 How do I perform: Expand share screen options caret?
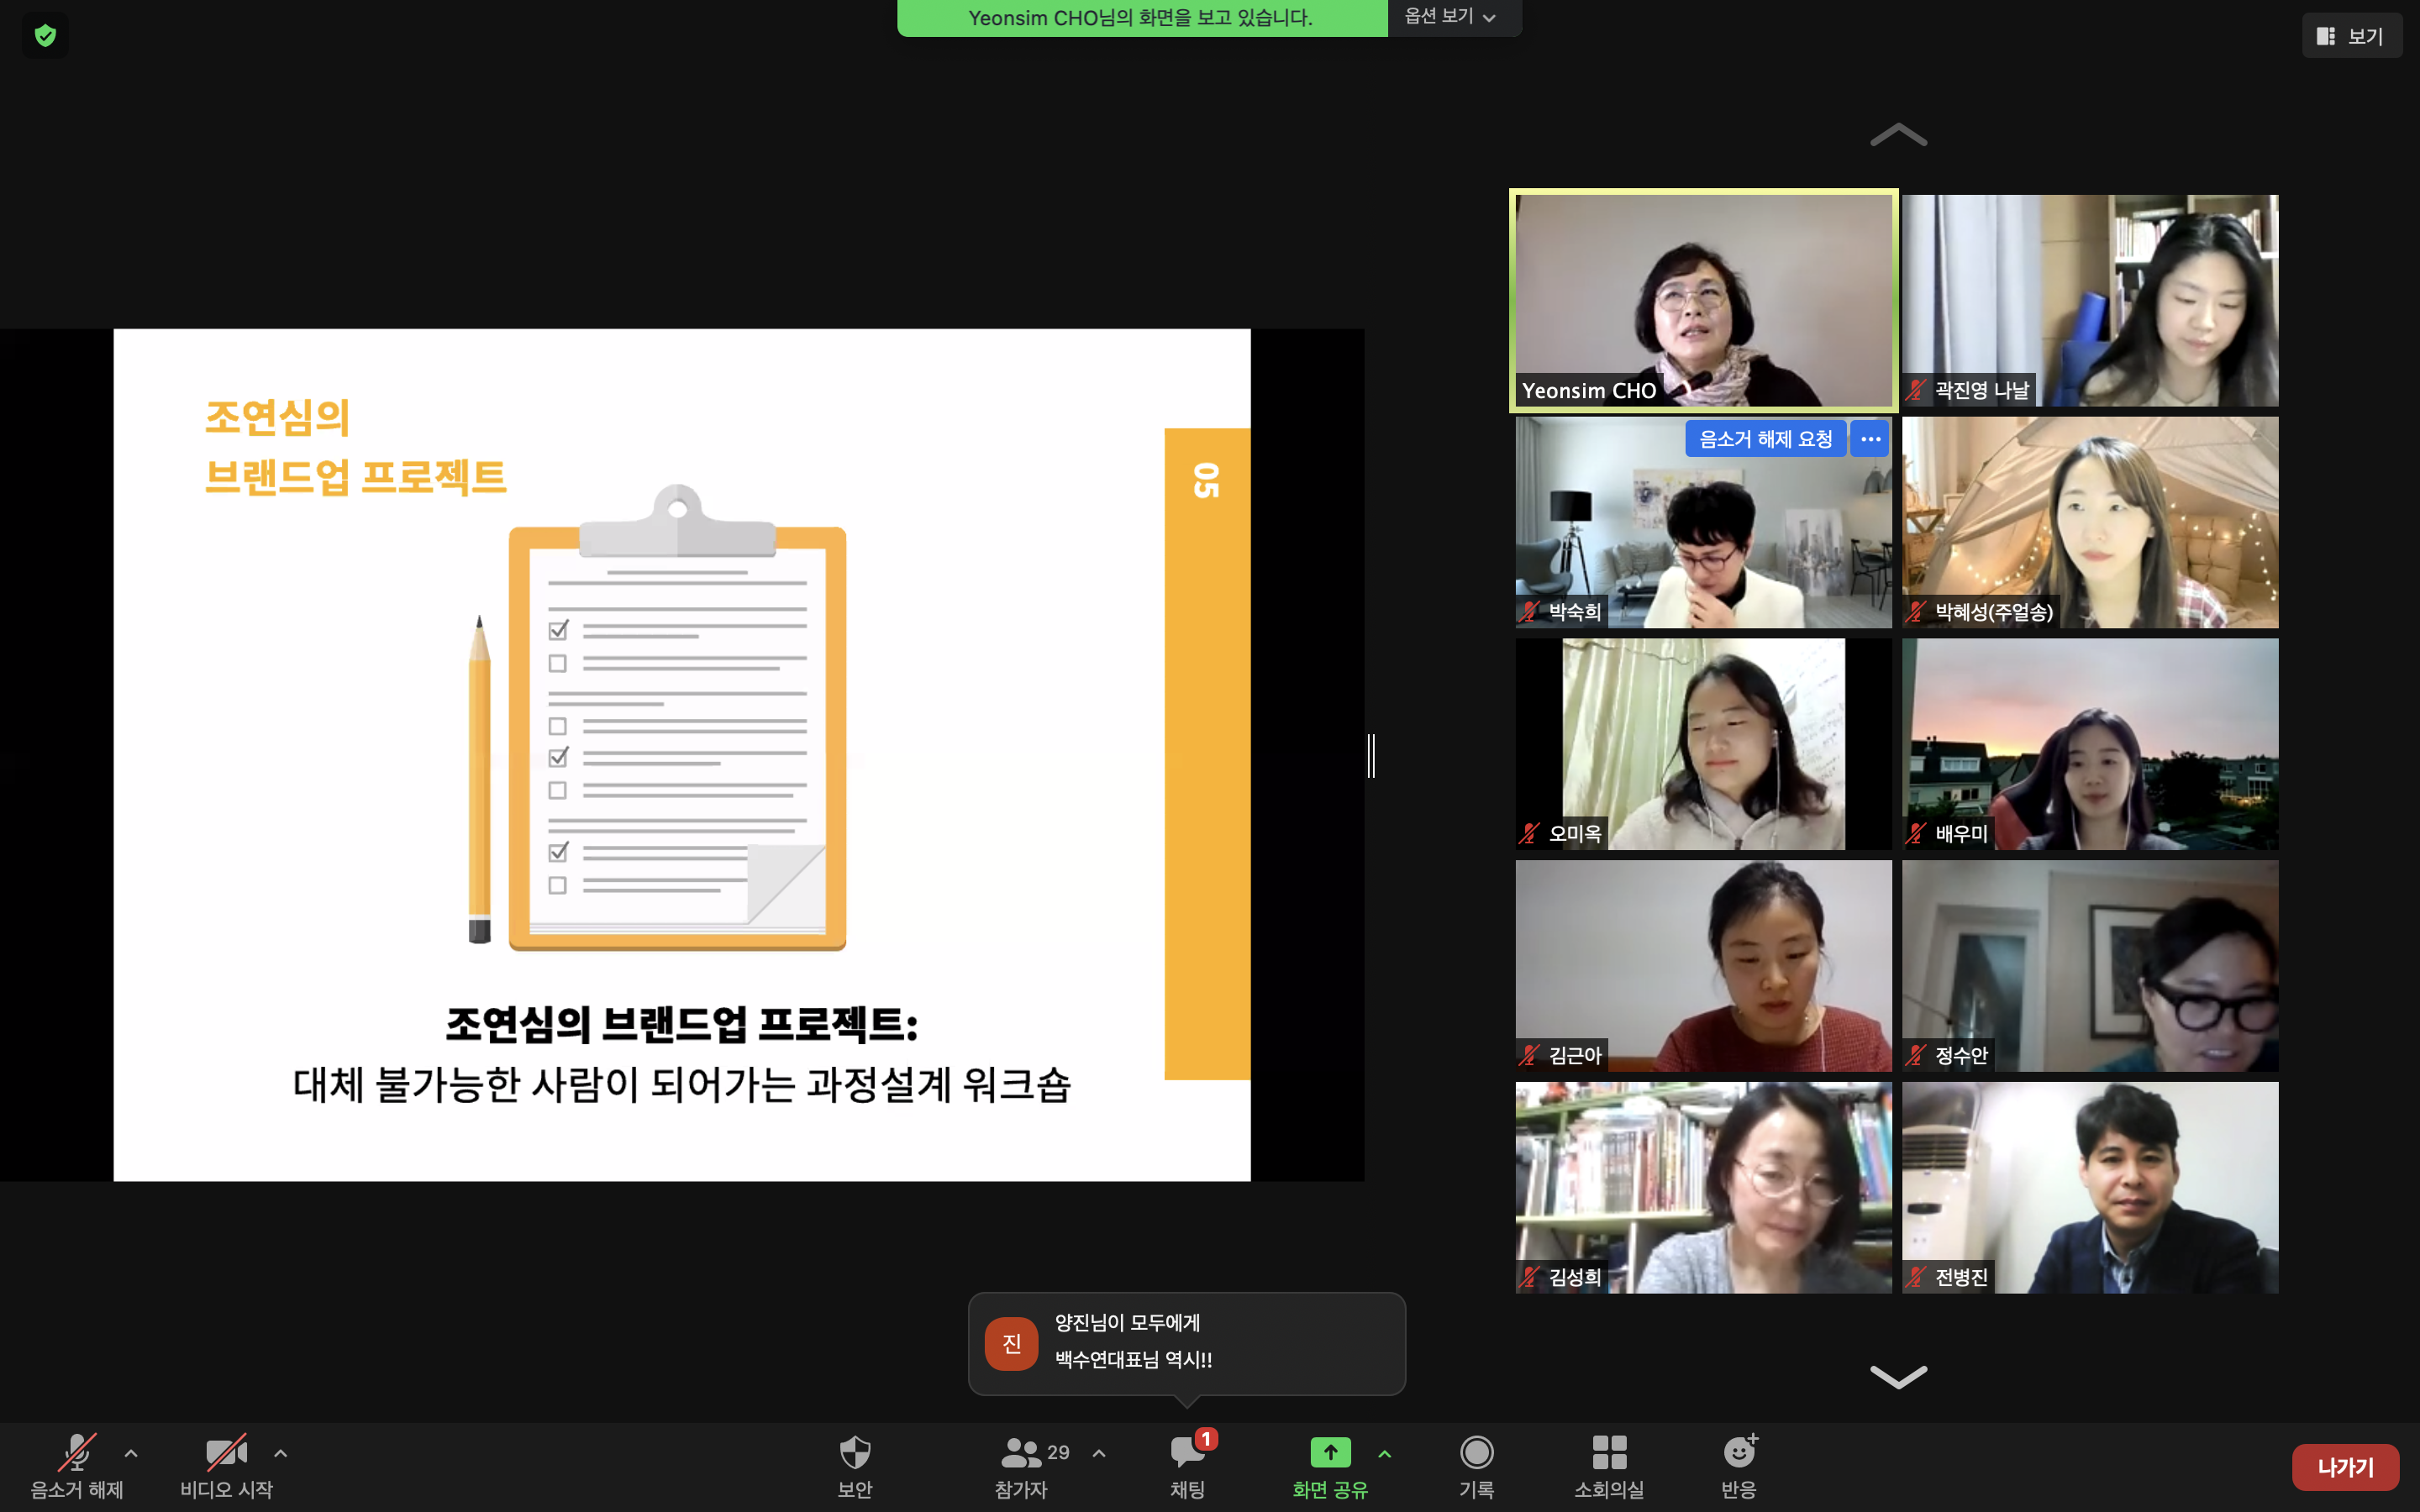[1384, 1453]
